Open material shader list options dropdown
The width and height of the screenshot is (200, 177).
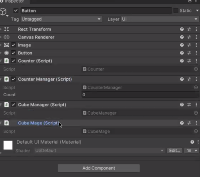(191, 151)
